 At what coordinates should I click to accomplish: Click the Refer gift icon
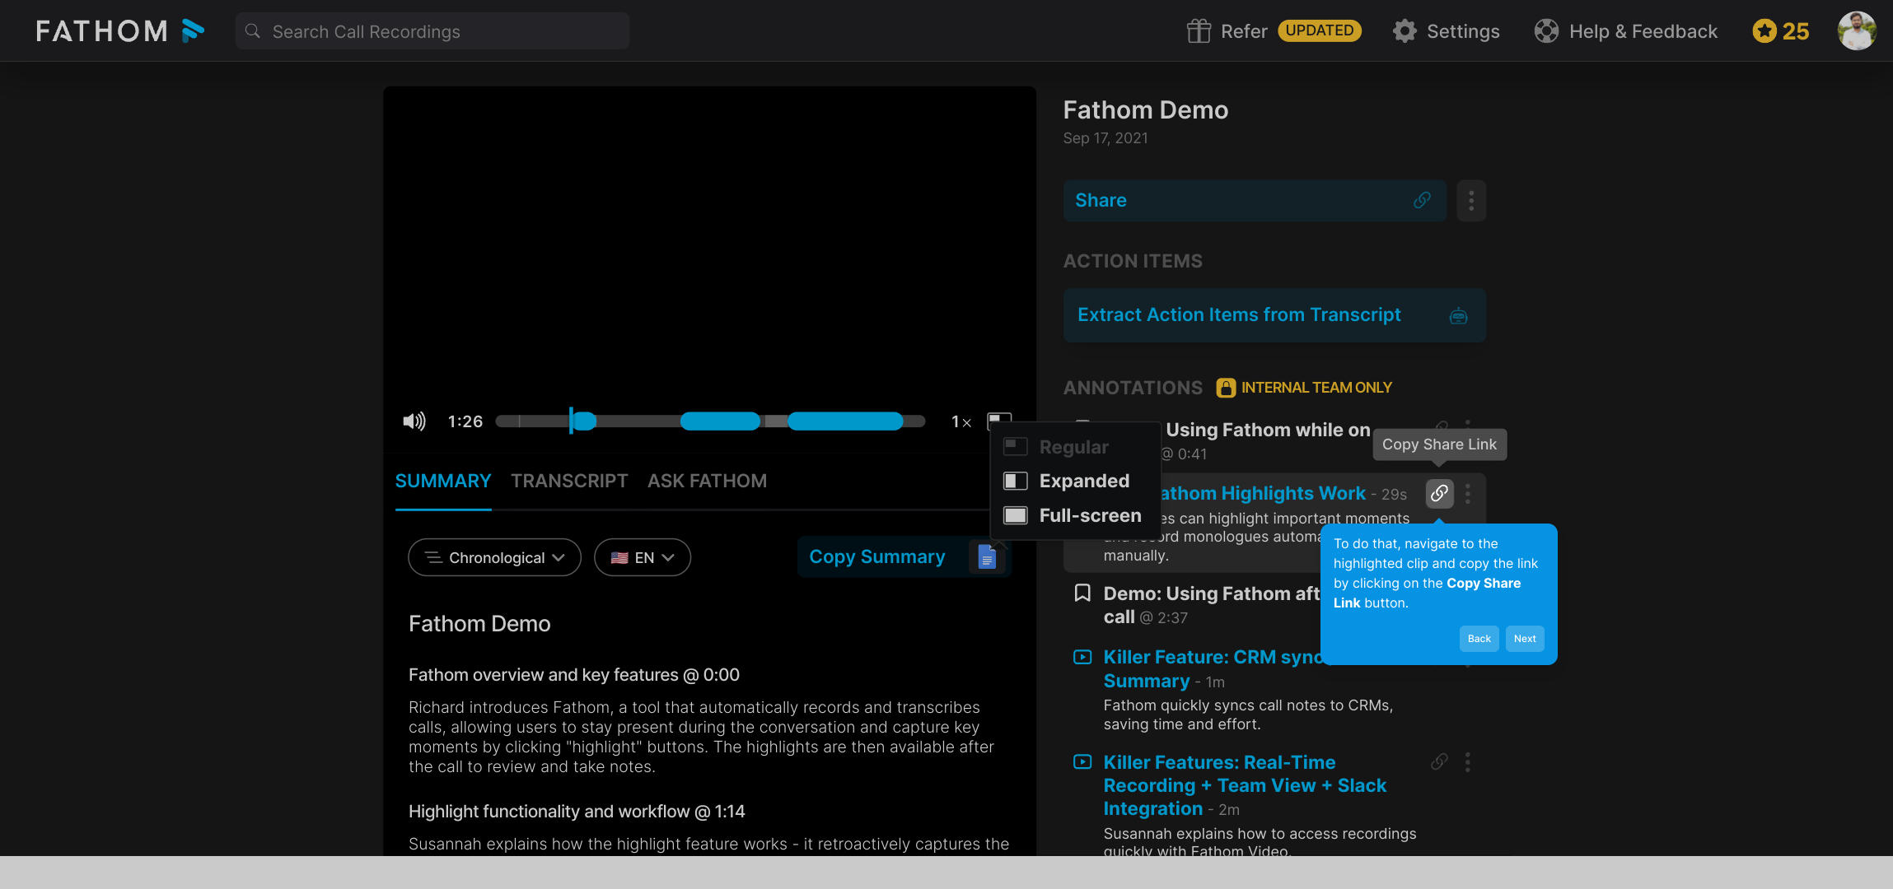click(x=1199, y=31)
